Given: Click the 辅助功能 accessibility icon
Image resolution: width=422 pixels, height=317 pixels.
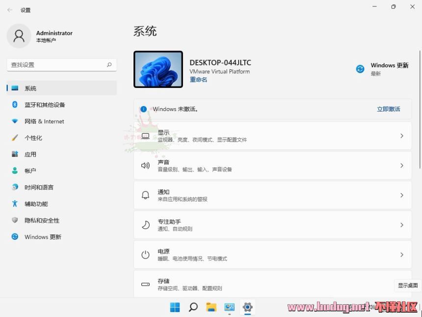Looking at the screenshot, I should (15, 204).
